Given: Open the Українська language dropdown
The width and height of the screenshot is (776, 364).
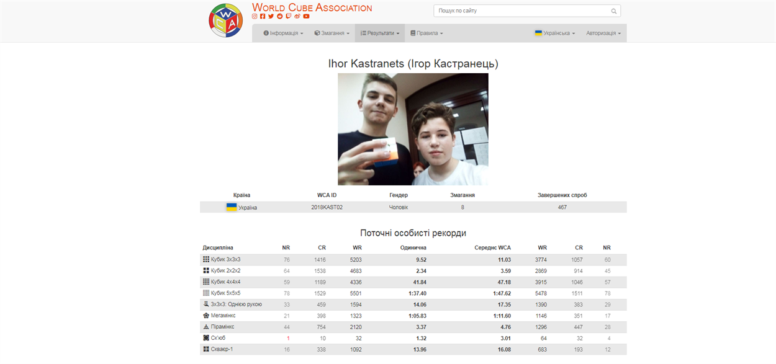Looking at the screenshot, I should [x=555, y=33].
